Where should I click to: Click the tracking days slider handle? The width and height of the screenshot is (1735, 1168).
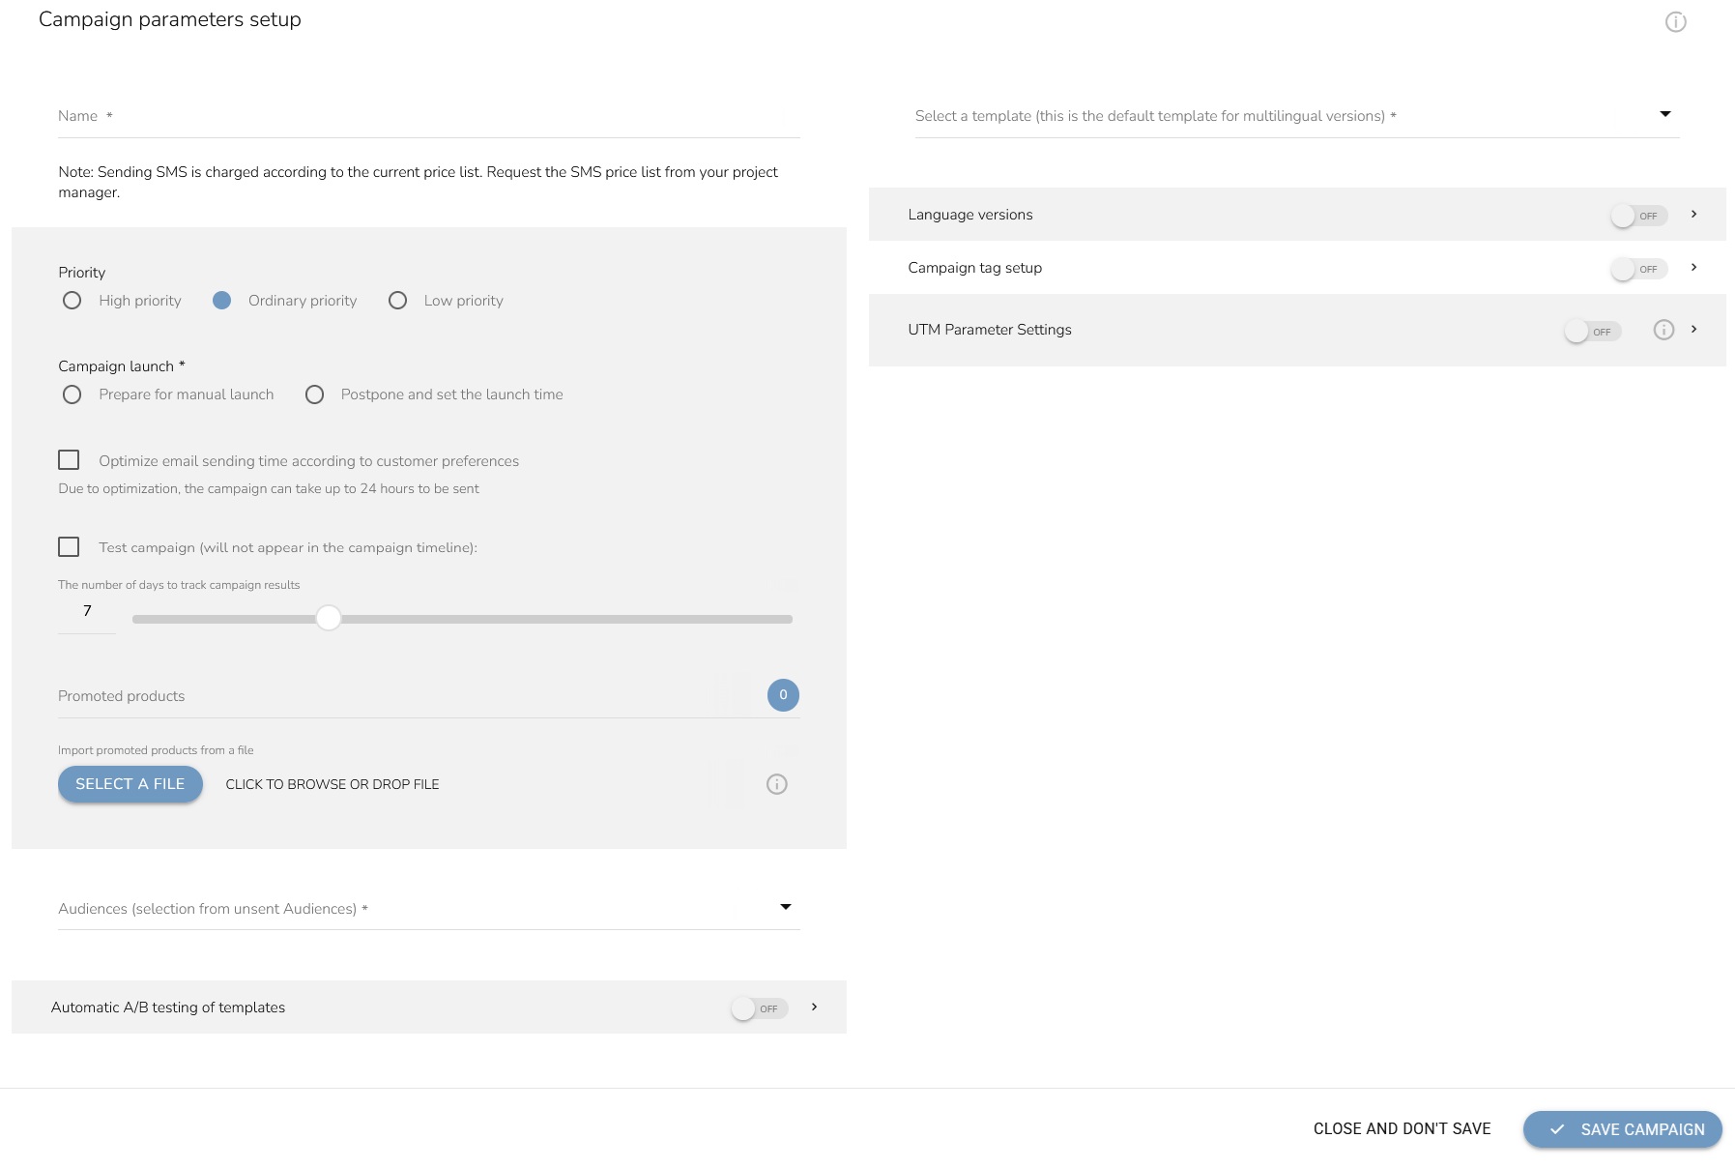[x=329, y=619]
